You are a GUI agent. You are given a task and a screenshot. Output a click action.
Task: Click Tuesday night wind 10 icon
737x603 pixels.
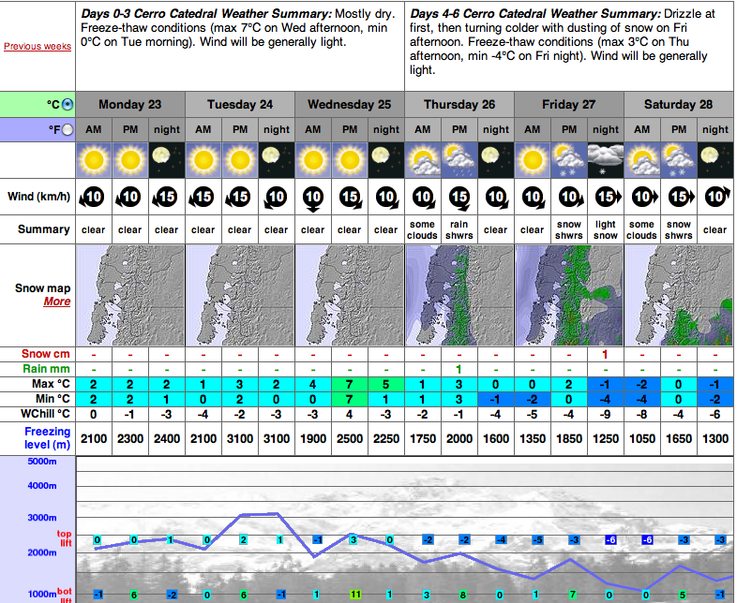pos(276,198)
